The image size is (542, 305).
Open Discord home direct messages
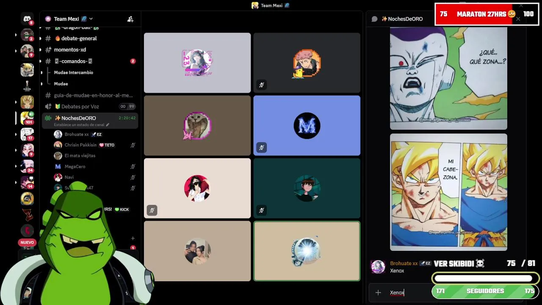coord(27,19)
